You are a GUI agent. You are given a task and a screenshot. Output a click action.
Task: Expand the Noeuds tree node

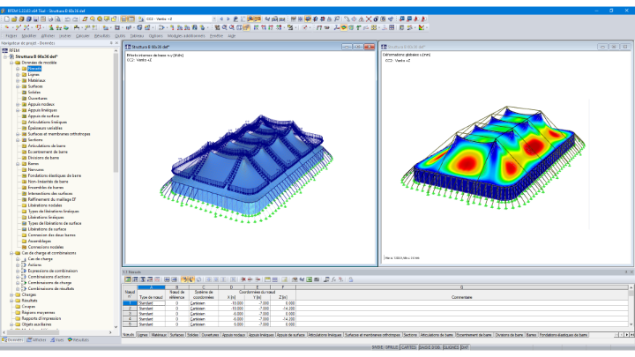point(18,69)
